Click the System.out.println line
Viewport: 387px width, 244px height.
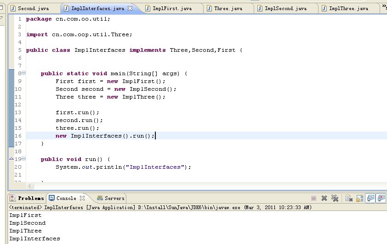coord(123,167)
